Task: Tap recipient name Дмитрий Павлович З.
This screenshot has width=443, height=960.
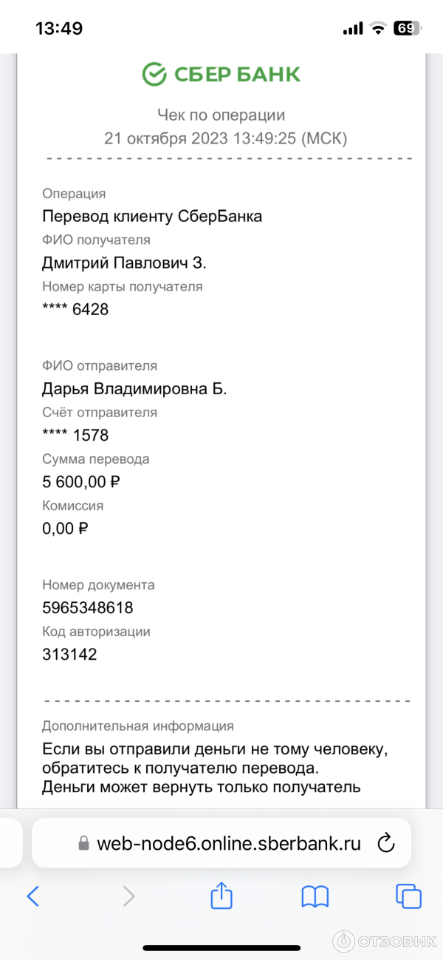Action: point(124,263)
